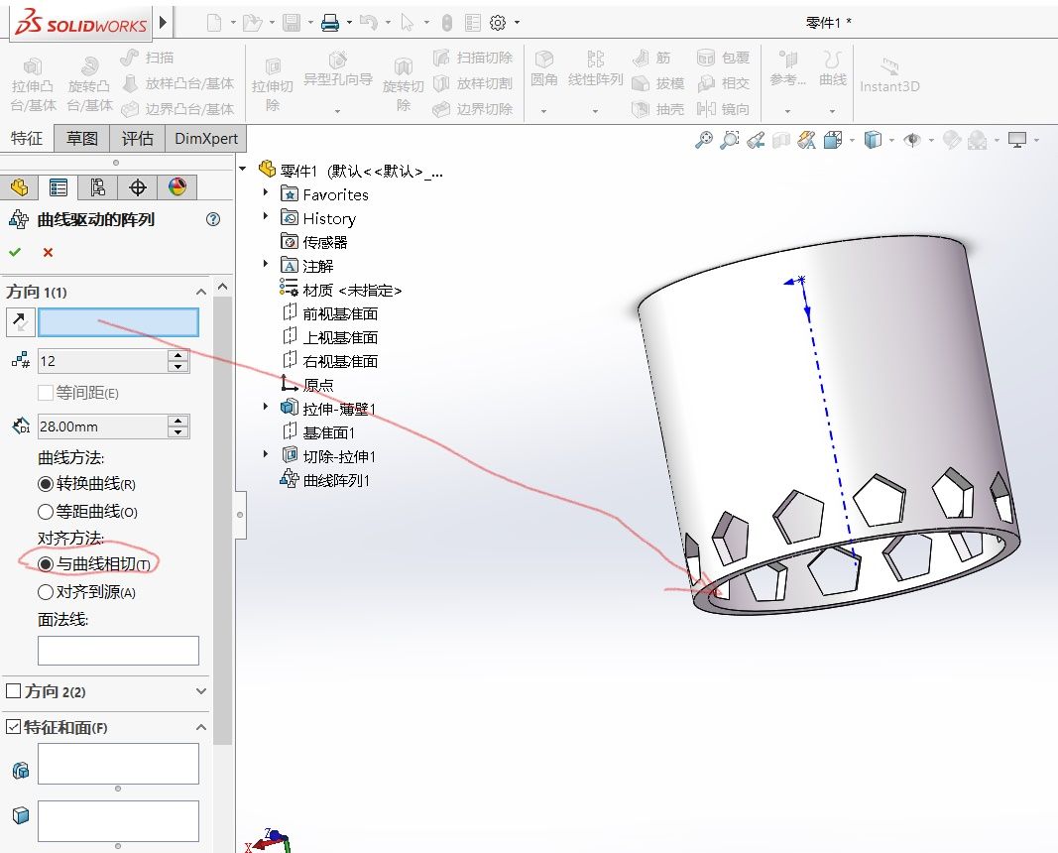The width and height of the screenshot is (1058, 853).
Task: Click the Rebuild traffic light icon
Action: [446, 23]
